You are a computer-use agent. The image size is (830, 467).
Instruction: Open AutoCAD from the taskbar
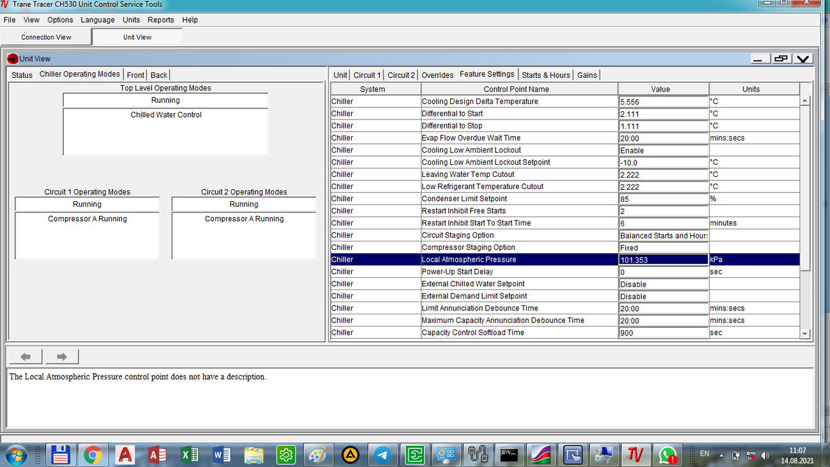[x=125, y=455]
